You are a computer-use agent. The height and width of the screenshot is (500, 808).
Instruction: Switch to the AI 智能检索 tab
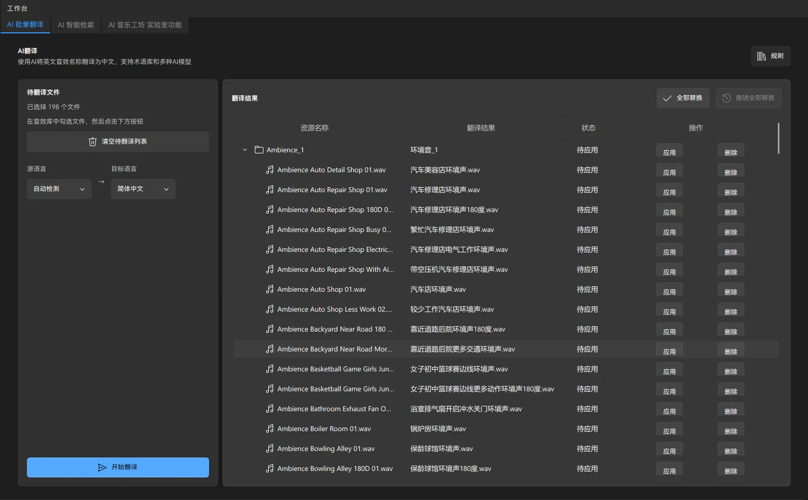[x=75, y=25]
